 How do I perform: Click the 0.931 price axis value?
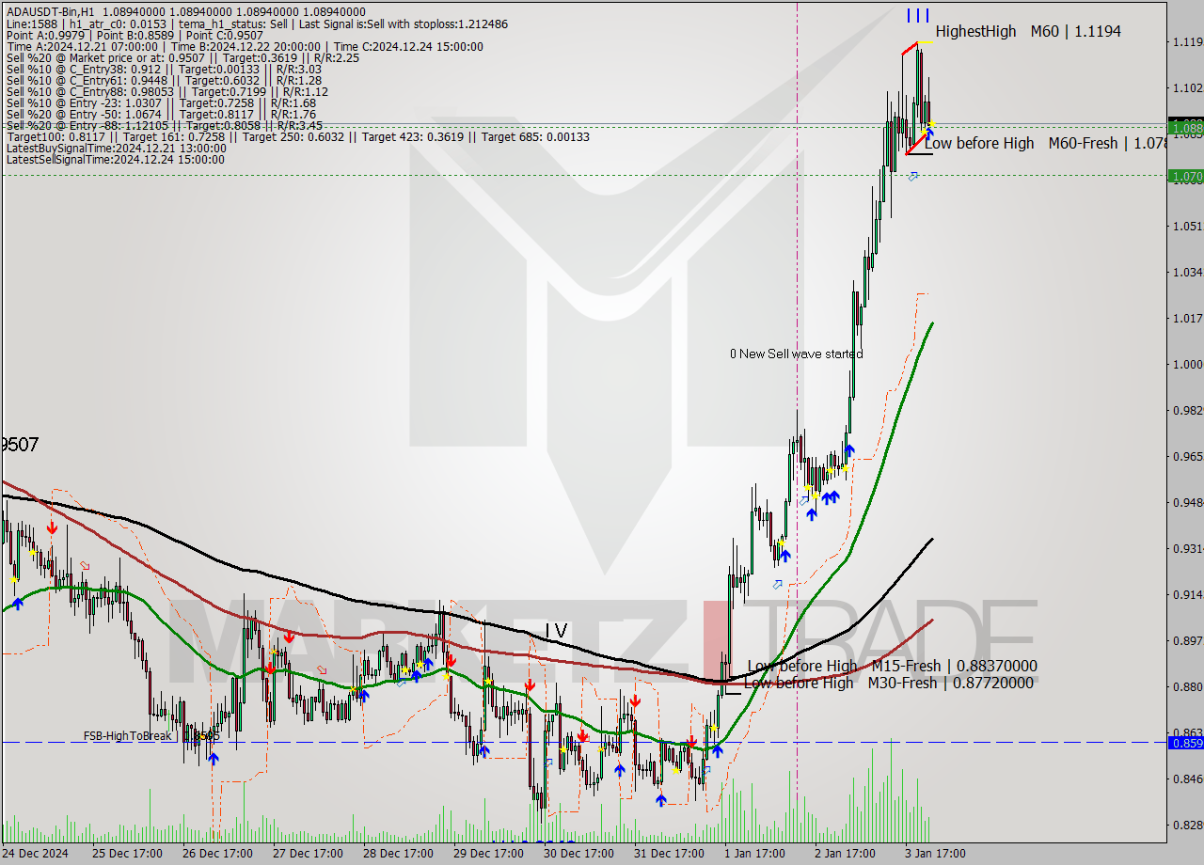click(x=1187, y=548)
